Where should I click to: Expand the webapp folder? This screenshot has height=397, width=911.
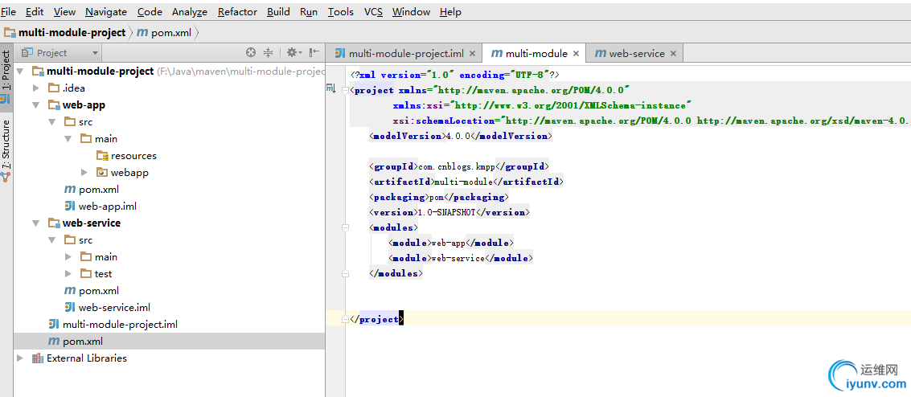click(84, 172)
